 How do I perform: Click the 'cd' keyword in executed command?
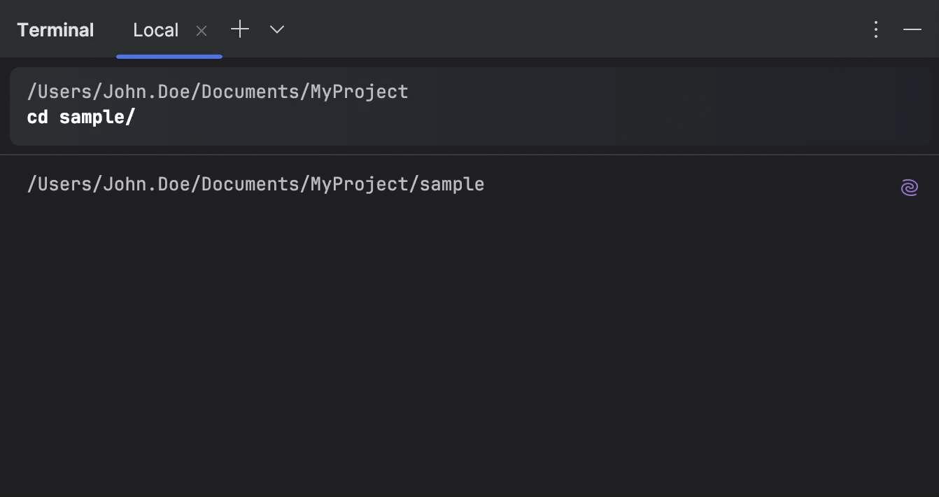point(37,117)
